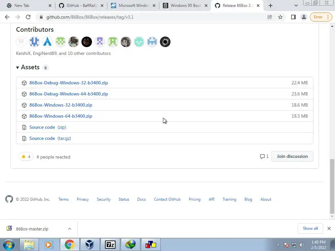Open Windows Media Player from taskbar
This screenshot has width=335, height=251.
(x=49, y=244)
